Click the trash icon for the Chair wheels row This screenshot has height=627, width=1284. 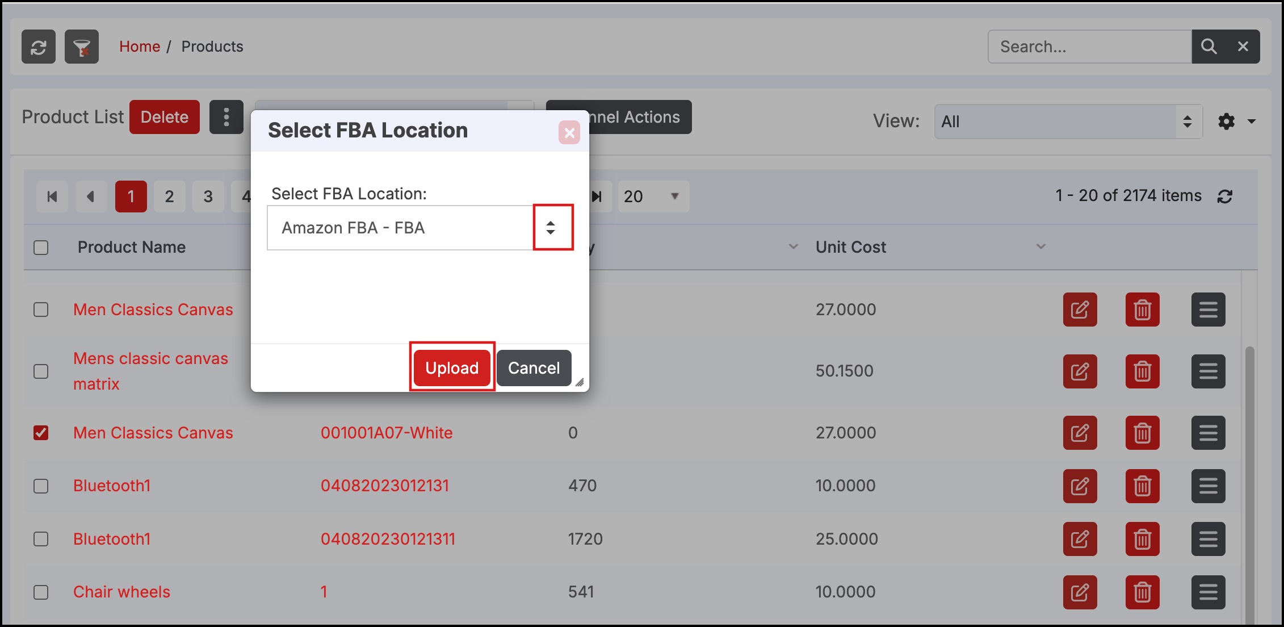1142,592
